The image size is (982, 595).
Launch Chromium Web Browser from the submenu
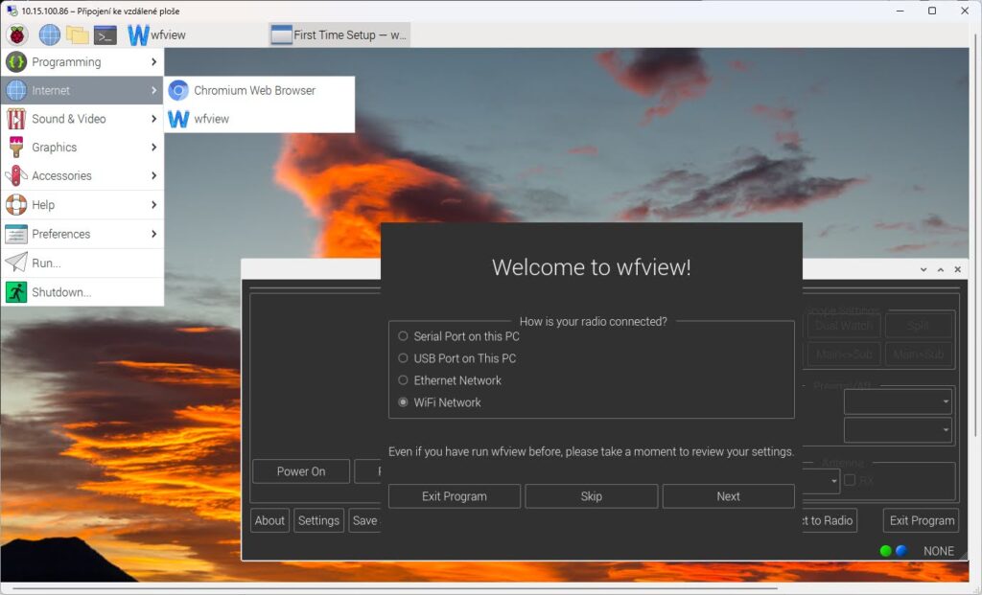(x=254, y=90)
